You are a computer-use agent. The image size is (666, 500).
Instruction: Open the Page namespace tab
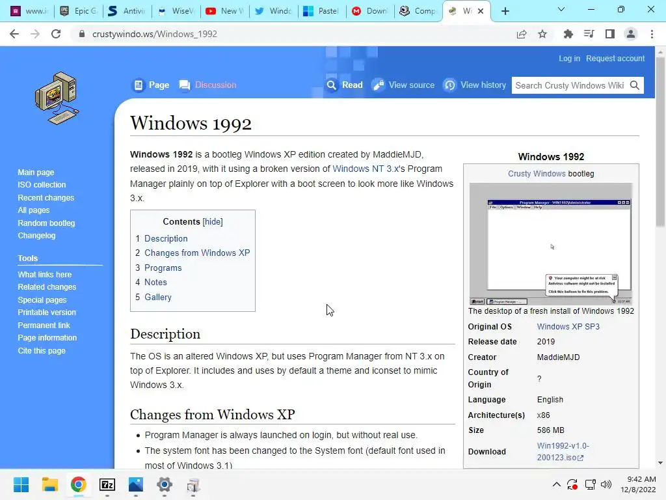(x=151, y=85)
